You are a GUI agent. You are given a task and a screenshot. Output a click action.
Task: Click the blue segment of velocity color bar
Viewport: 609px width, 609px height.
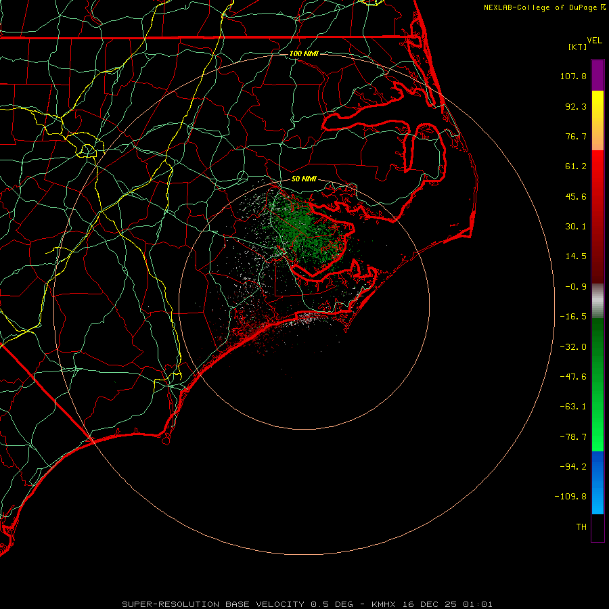click(x=597, y=482)
